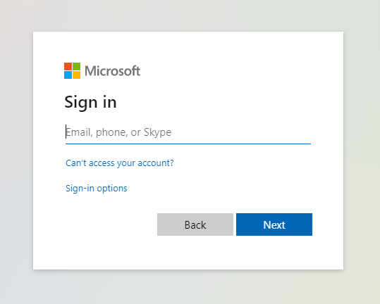The width and height of the screenshot is (380, 304).
Task: Click the blue underline of the email field
Action: coord(188,144)
